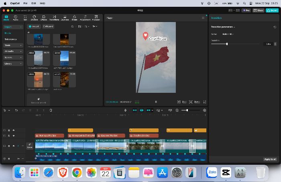The width and height of the screenshot is (281, 182).
Task: Click the duration value stepper arrows
Action: pos(275,44)
